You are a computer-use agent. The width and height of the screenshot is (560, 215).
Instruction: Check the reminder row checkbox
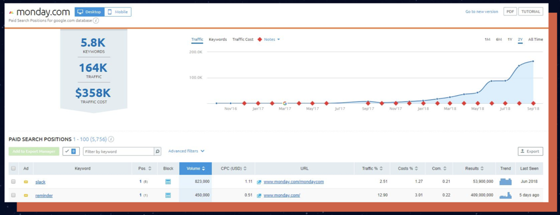click(x=14, y=196)
